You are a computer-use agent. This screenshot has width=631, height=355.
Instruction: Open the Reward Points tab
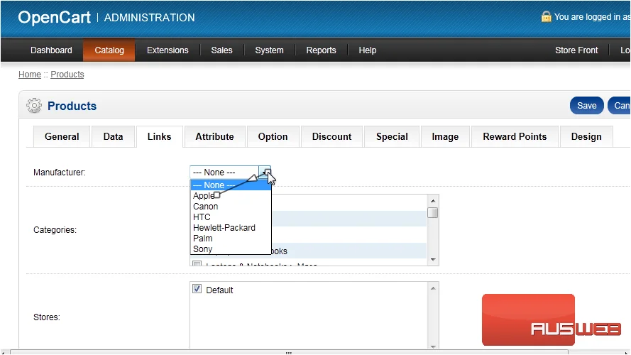(515, 137)
